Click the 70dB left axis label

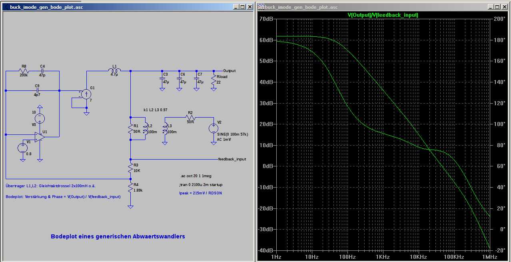pyautogui.click(x=266, y=19)
